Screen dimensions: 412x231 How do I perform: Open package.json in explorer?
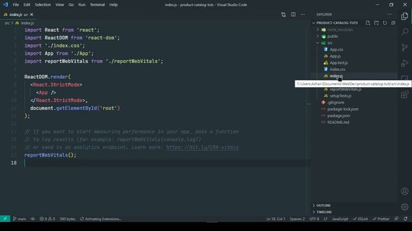click(x=339, y=116)
